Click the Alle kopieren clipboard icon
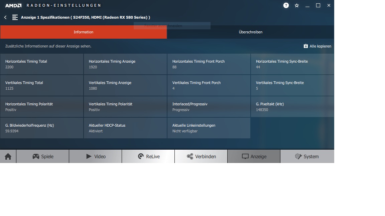 (306, 46)
